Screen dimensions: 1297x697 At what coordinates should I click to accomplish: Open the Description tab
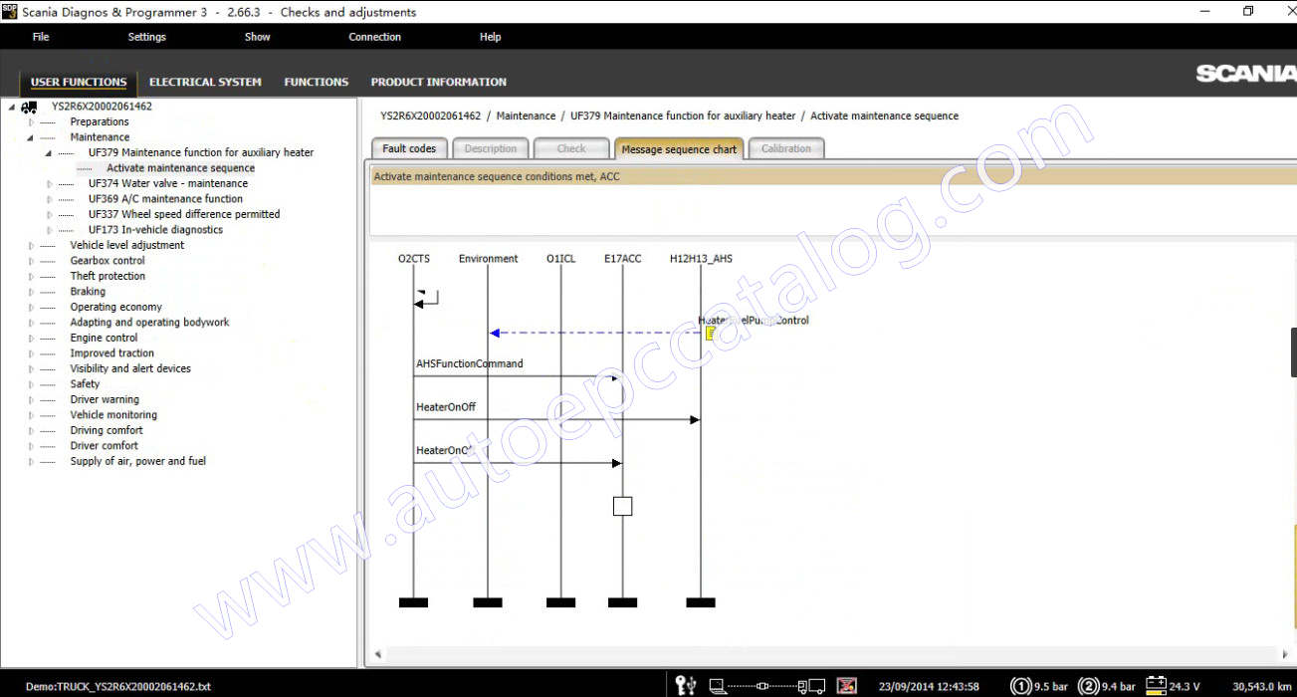coord(491,148)
